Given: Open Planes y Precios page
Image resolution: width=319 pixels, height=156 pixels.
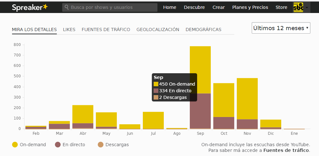Looking at the screenshot, I should pyautogui.click(x=250, y=7).
